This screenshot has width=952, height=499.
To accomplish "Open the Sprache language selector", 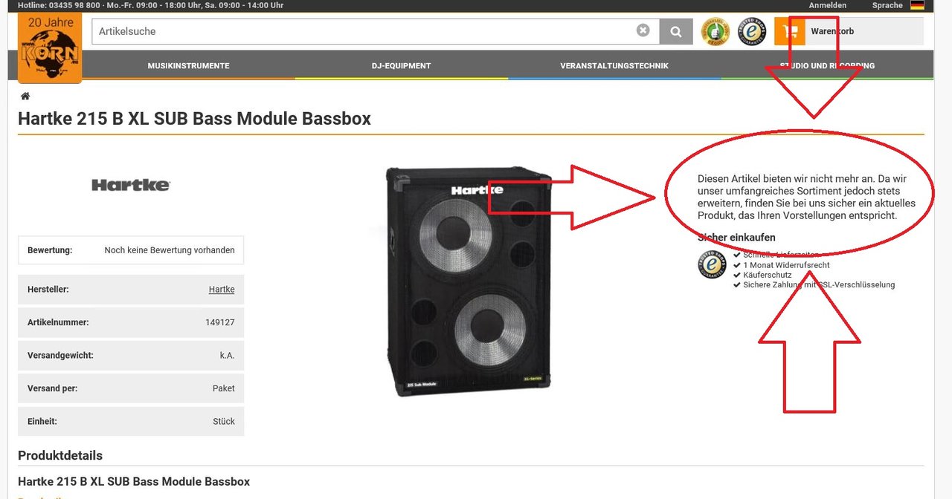I will coord(887,5).
